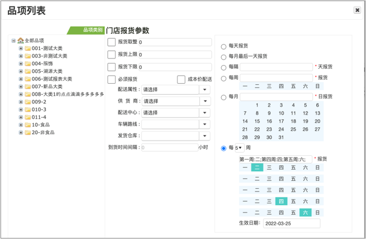Enable the 成本价配送 checkbox
Viewport: 366px width, 239px height.
pyautogui.click(x=181, y=79)
